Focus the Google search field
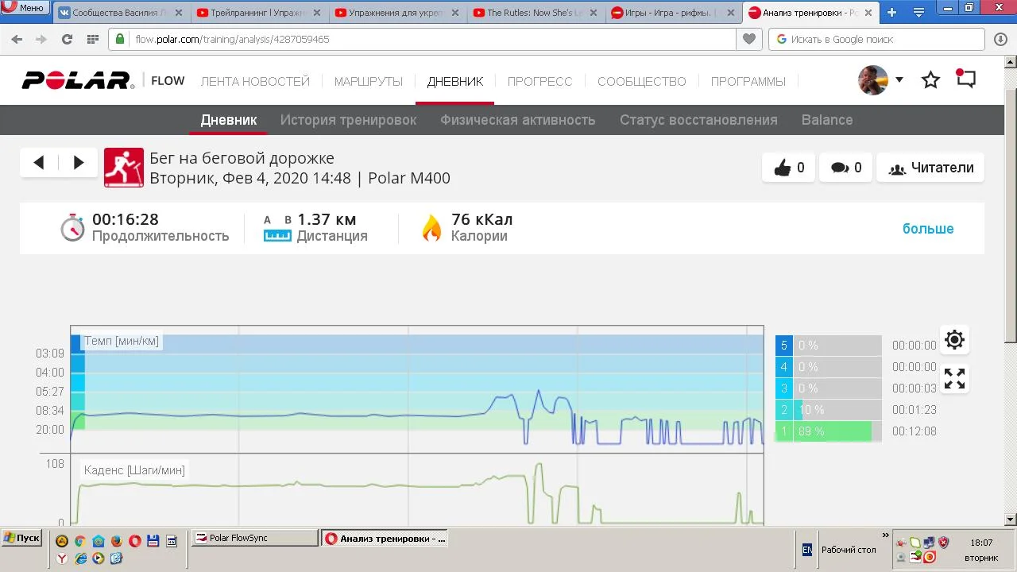This screenshot has height=572, width=1017. coord(876,39)
